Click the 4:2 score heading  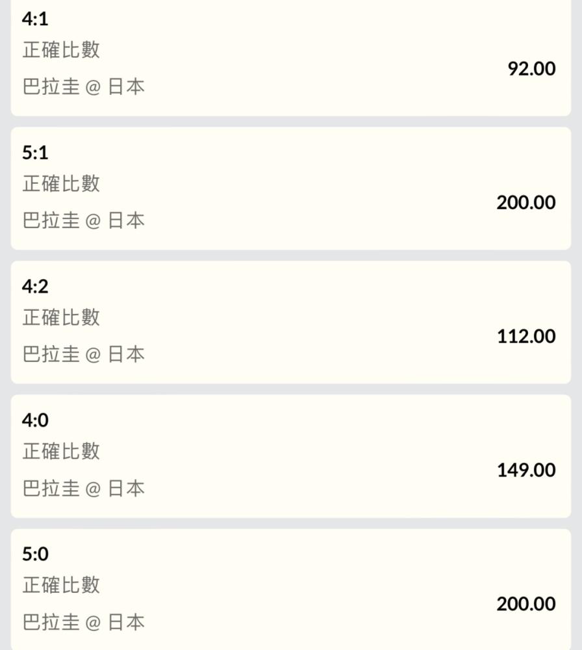tap(35, 287)
